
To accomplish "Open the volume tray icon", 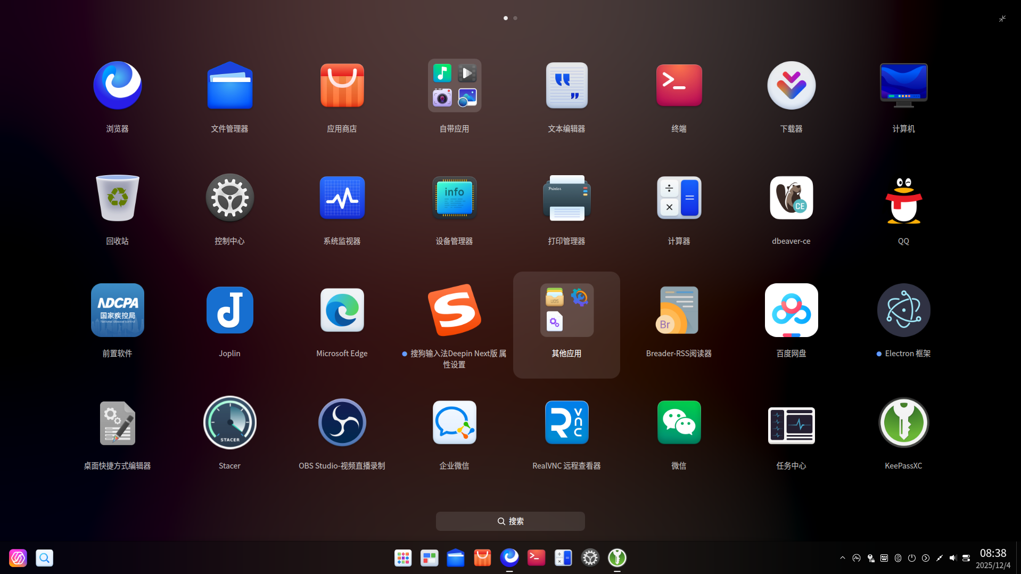I will pos(953,558).
